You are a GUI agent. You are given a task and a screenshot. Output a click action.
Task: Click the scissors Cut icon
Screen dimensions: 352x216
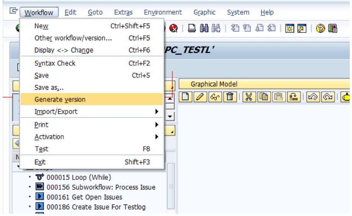(x=249, y=97)
